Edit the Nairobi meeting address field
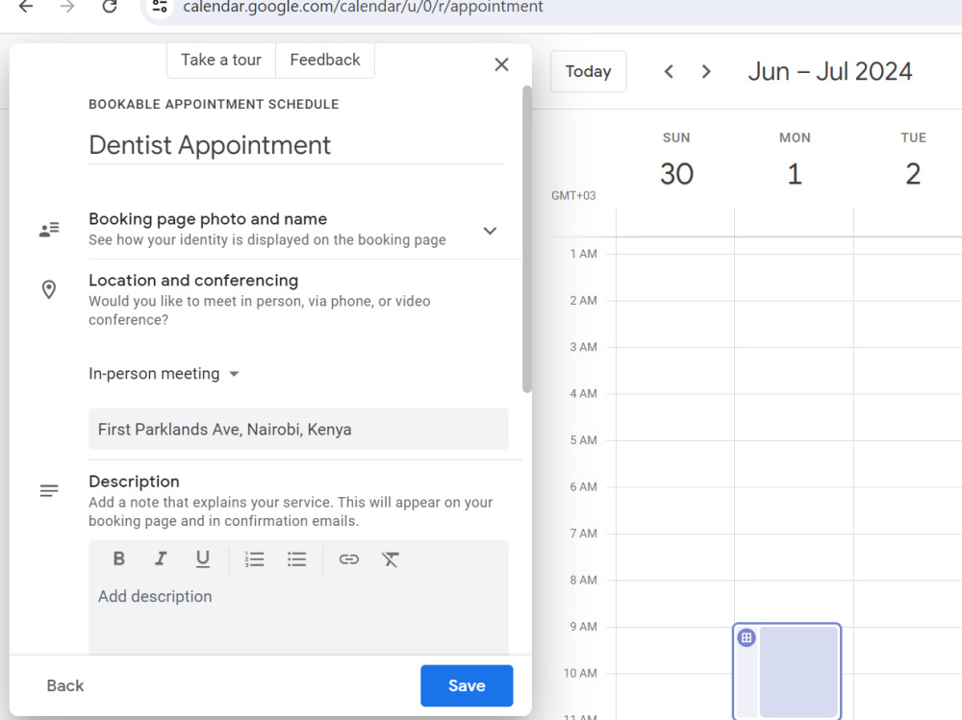Screen dimensions: 962x720 tap(298, 429)
